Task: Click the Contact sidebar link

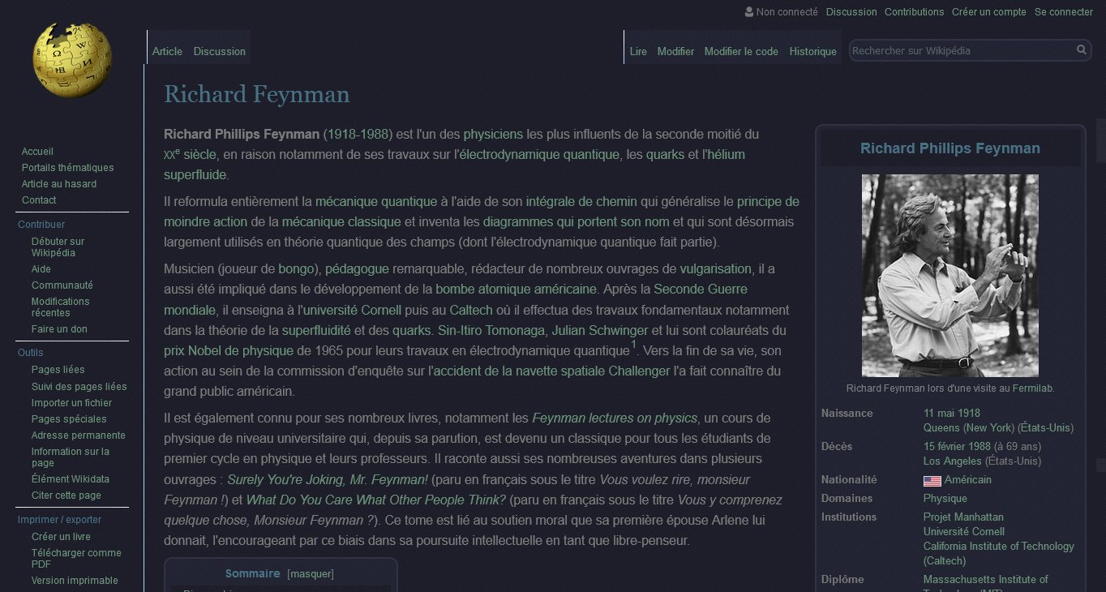Action: [39, 200]
